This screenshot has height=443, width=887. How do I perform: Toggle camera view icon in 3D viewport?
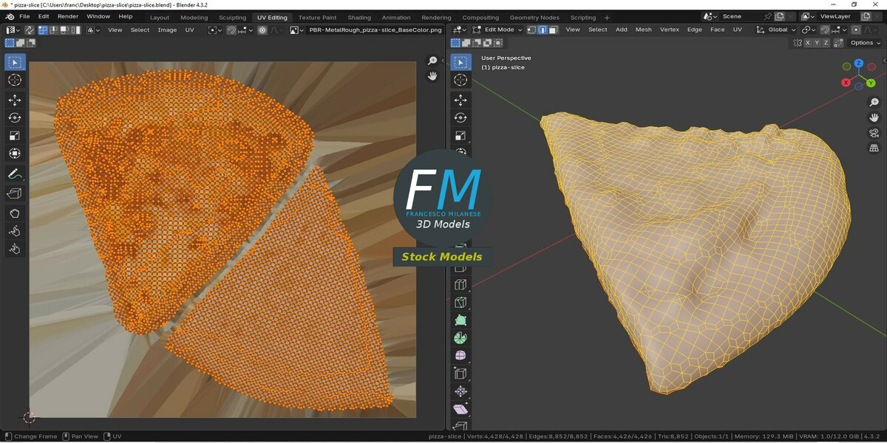874,133
